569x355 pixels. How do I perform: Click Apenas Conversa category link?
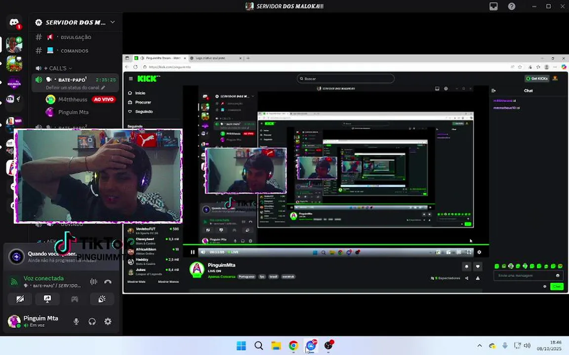221,277
